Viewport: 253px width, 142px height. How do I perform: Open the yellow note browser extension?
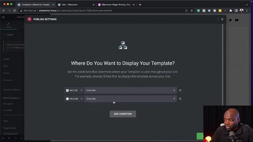click(x=220, y=11)
